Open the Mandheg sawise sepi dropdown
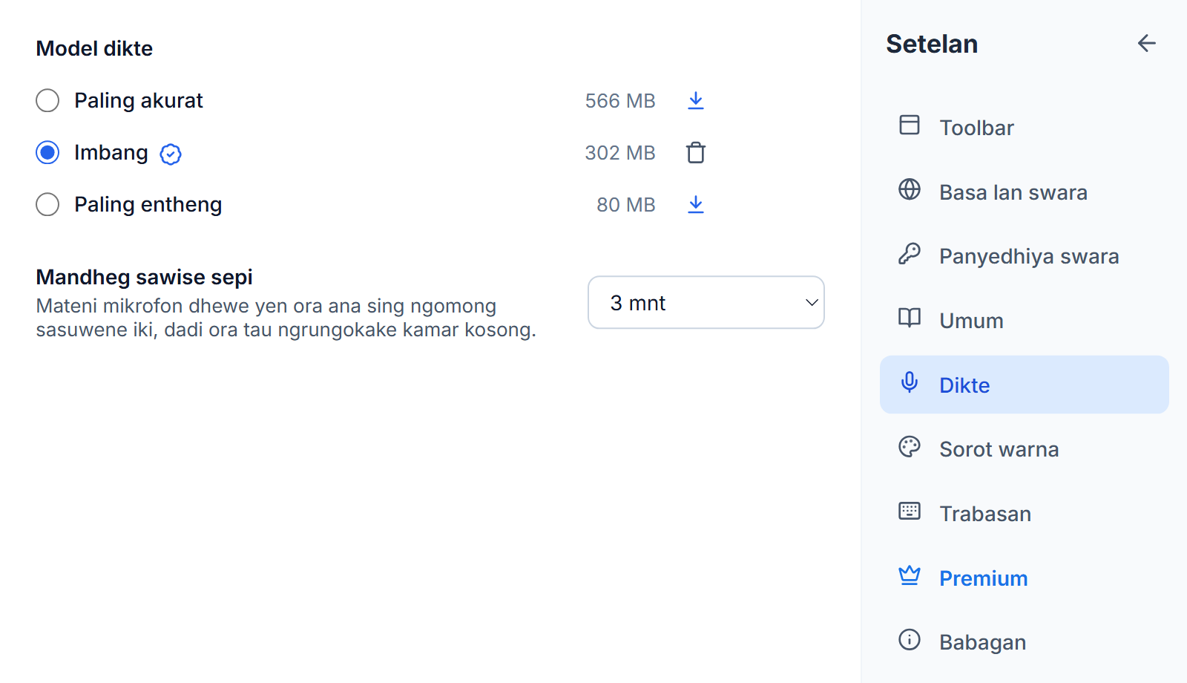The width and height of the screenshot is (1187, 683). point(706,302)
